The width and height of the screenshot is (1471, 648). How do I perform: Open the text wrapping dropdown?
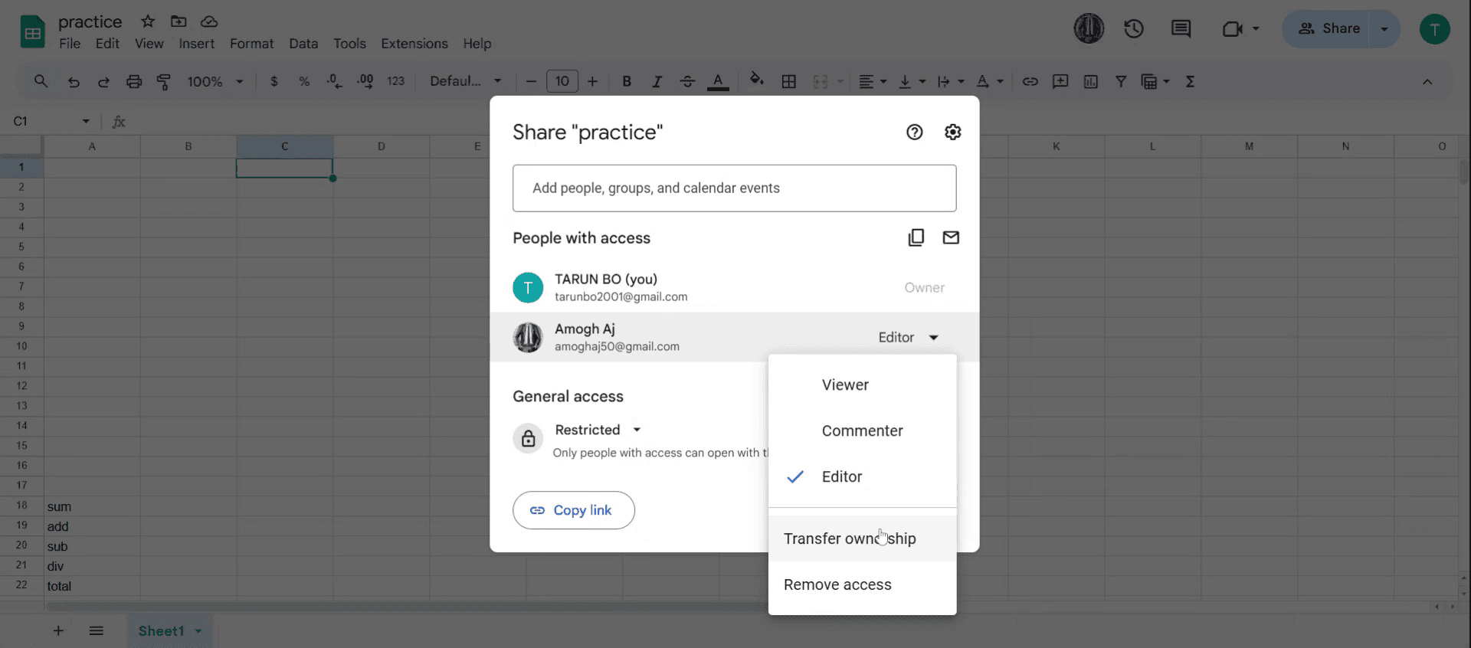point(950,81)
